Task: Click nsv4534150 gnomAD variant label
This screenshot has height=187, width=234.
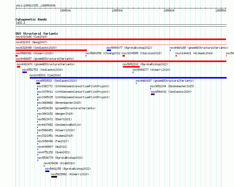Action: (66, 108)
